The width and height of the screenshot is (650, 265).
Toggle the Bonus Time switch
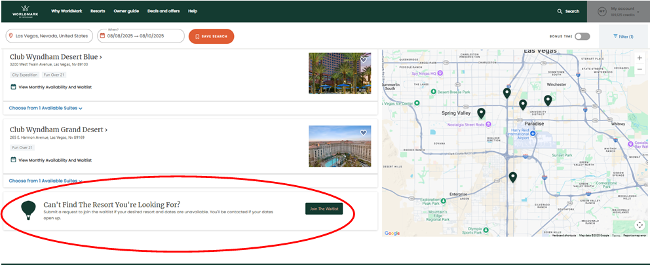tap(582, 37)
